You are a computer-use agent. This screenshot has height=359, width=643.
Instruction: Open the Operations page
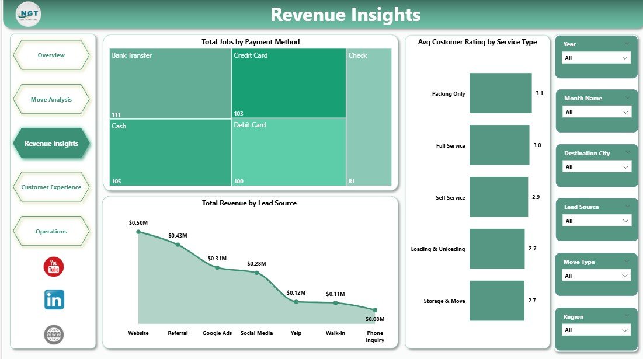(x=51, y=231)
